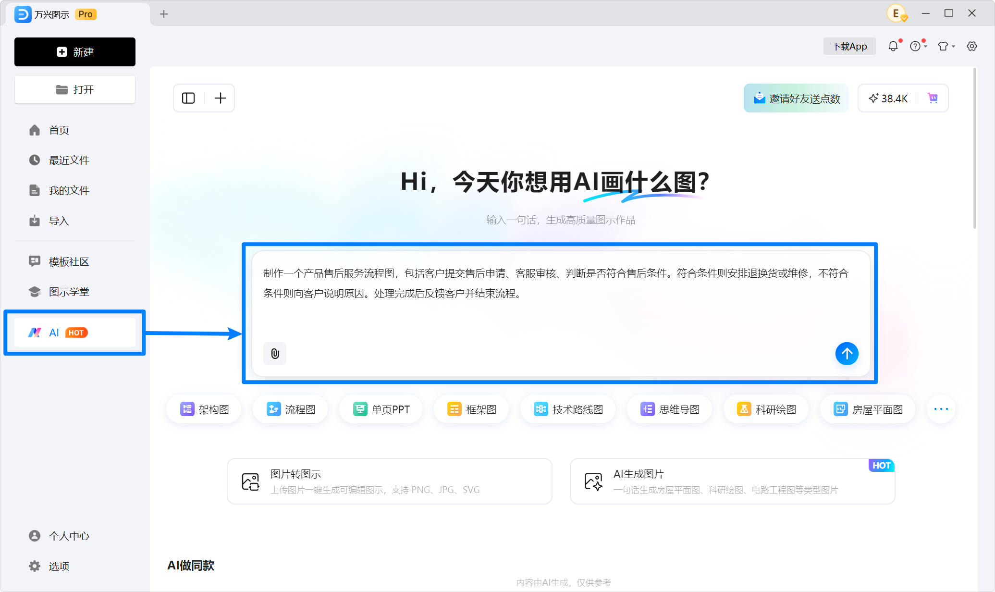Click the paperclip attachment icon
995x592 pixels.
click(x=275, y=354)
